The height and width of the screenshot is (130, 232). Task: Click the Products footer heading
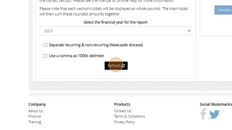coord(122,104)
